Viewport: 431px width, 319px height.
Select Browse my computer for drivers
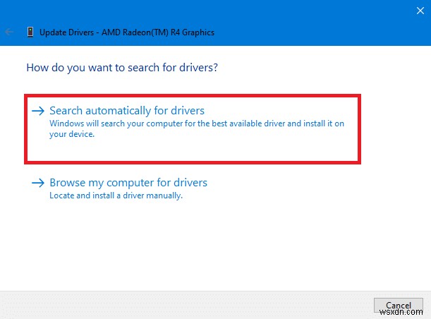click(128, 183)
